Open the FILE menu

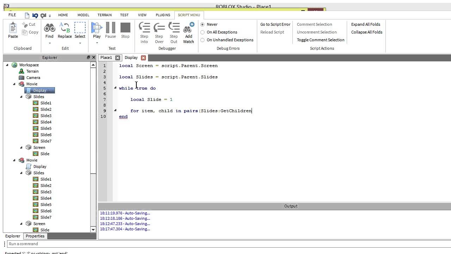[x=12, y=15]
